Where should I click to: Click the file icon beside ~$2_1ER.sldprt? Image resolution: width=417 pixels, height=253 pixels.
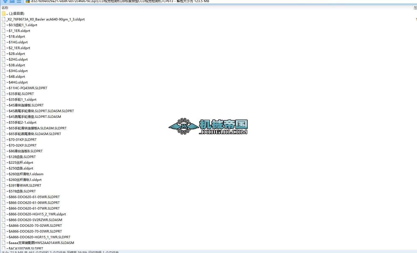click(x=4, y=48)
